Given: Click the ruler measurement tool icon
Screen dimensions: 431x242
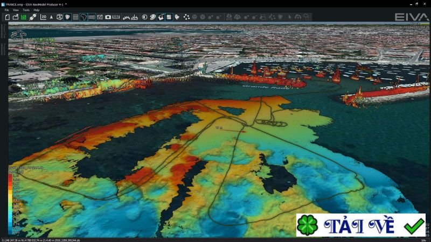Looking at the screenshot, I should point(116,17).
